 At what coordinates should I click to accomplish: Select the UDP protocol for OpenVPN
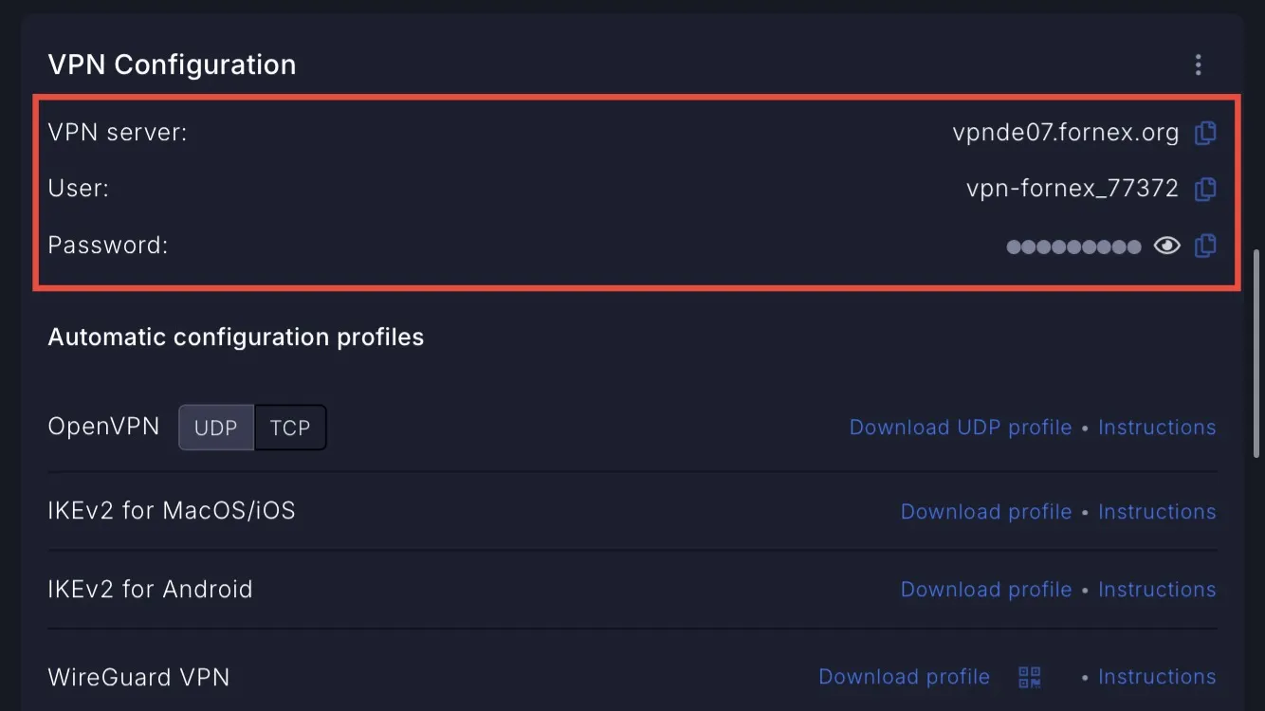coord(216,428)
